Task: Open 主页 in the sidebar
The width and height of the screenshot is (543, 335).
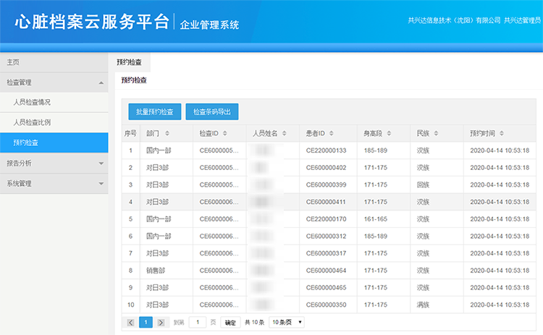Action: (x=54, y=62)
